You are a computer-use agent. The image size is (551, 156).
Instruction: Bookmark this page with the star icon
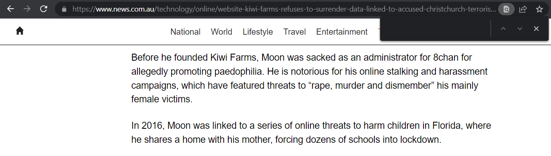539,9
